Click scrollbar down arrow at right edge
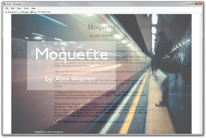This screenshot has width=206, height=138. click(201, 132)
